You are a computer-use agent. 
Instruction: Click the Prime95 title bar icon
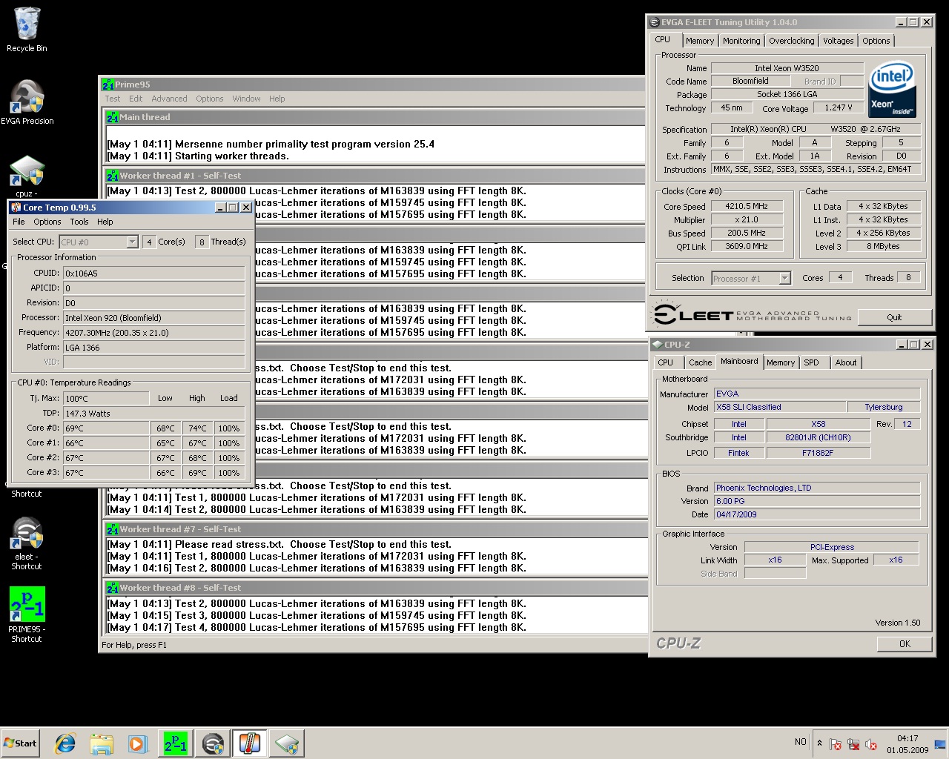108,84
